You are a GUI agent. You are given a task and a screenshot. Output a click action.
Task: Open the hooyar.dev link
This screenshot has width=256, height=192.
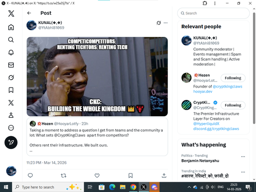pyautogui.click(x=203, y=92)
